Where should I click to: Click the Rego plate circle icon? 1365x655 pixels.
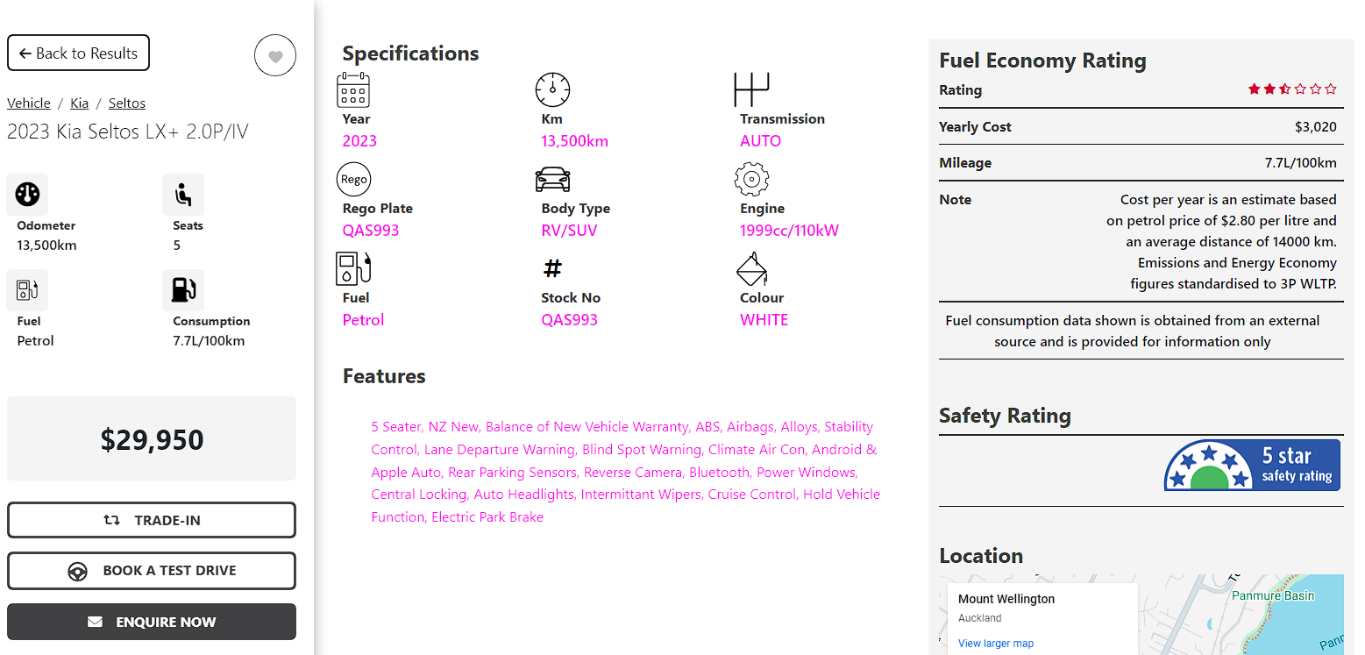click(353, 179)
